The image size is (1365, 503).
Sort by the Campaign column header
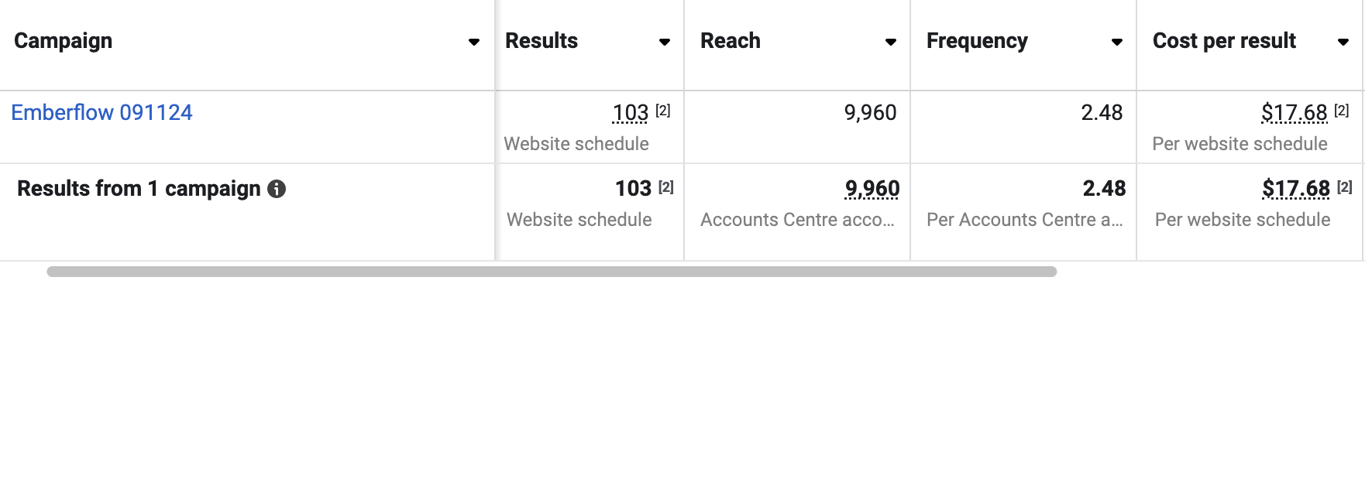(64, 41)
